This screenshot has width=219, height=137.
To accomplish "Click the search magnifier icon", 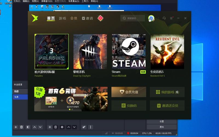I will click(x=124, y=18).
